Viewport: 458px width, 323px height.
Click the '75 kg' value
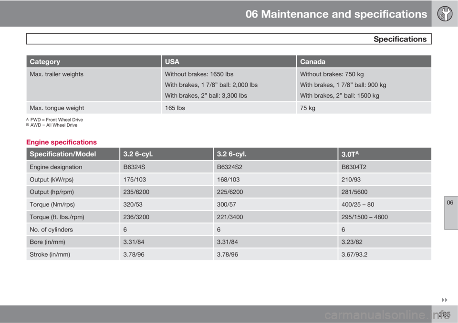point(308,108)
